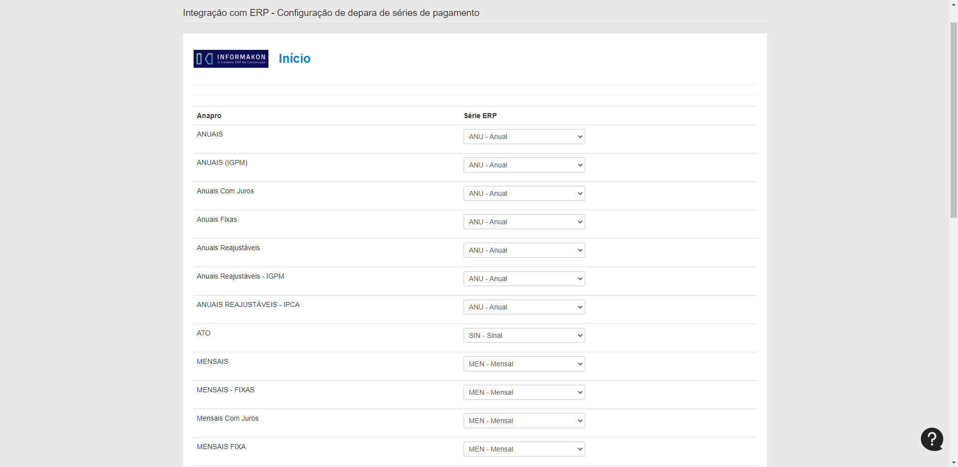Open dropdown for Anuais Com Juros
The image size is (958, 467).
point(524,193)
